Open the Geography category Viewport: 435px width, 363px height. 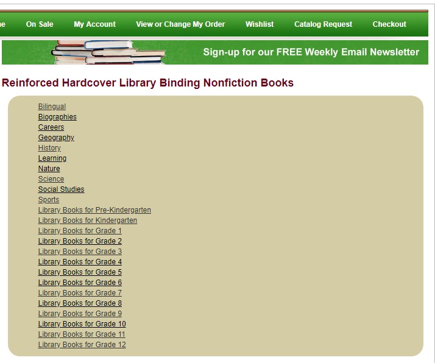tap(56, 138)
